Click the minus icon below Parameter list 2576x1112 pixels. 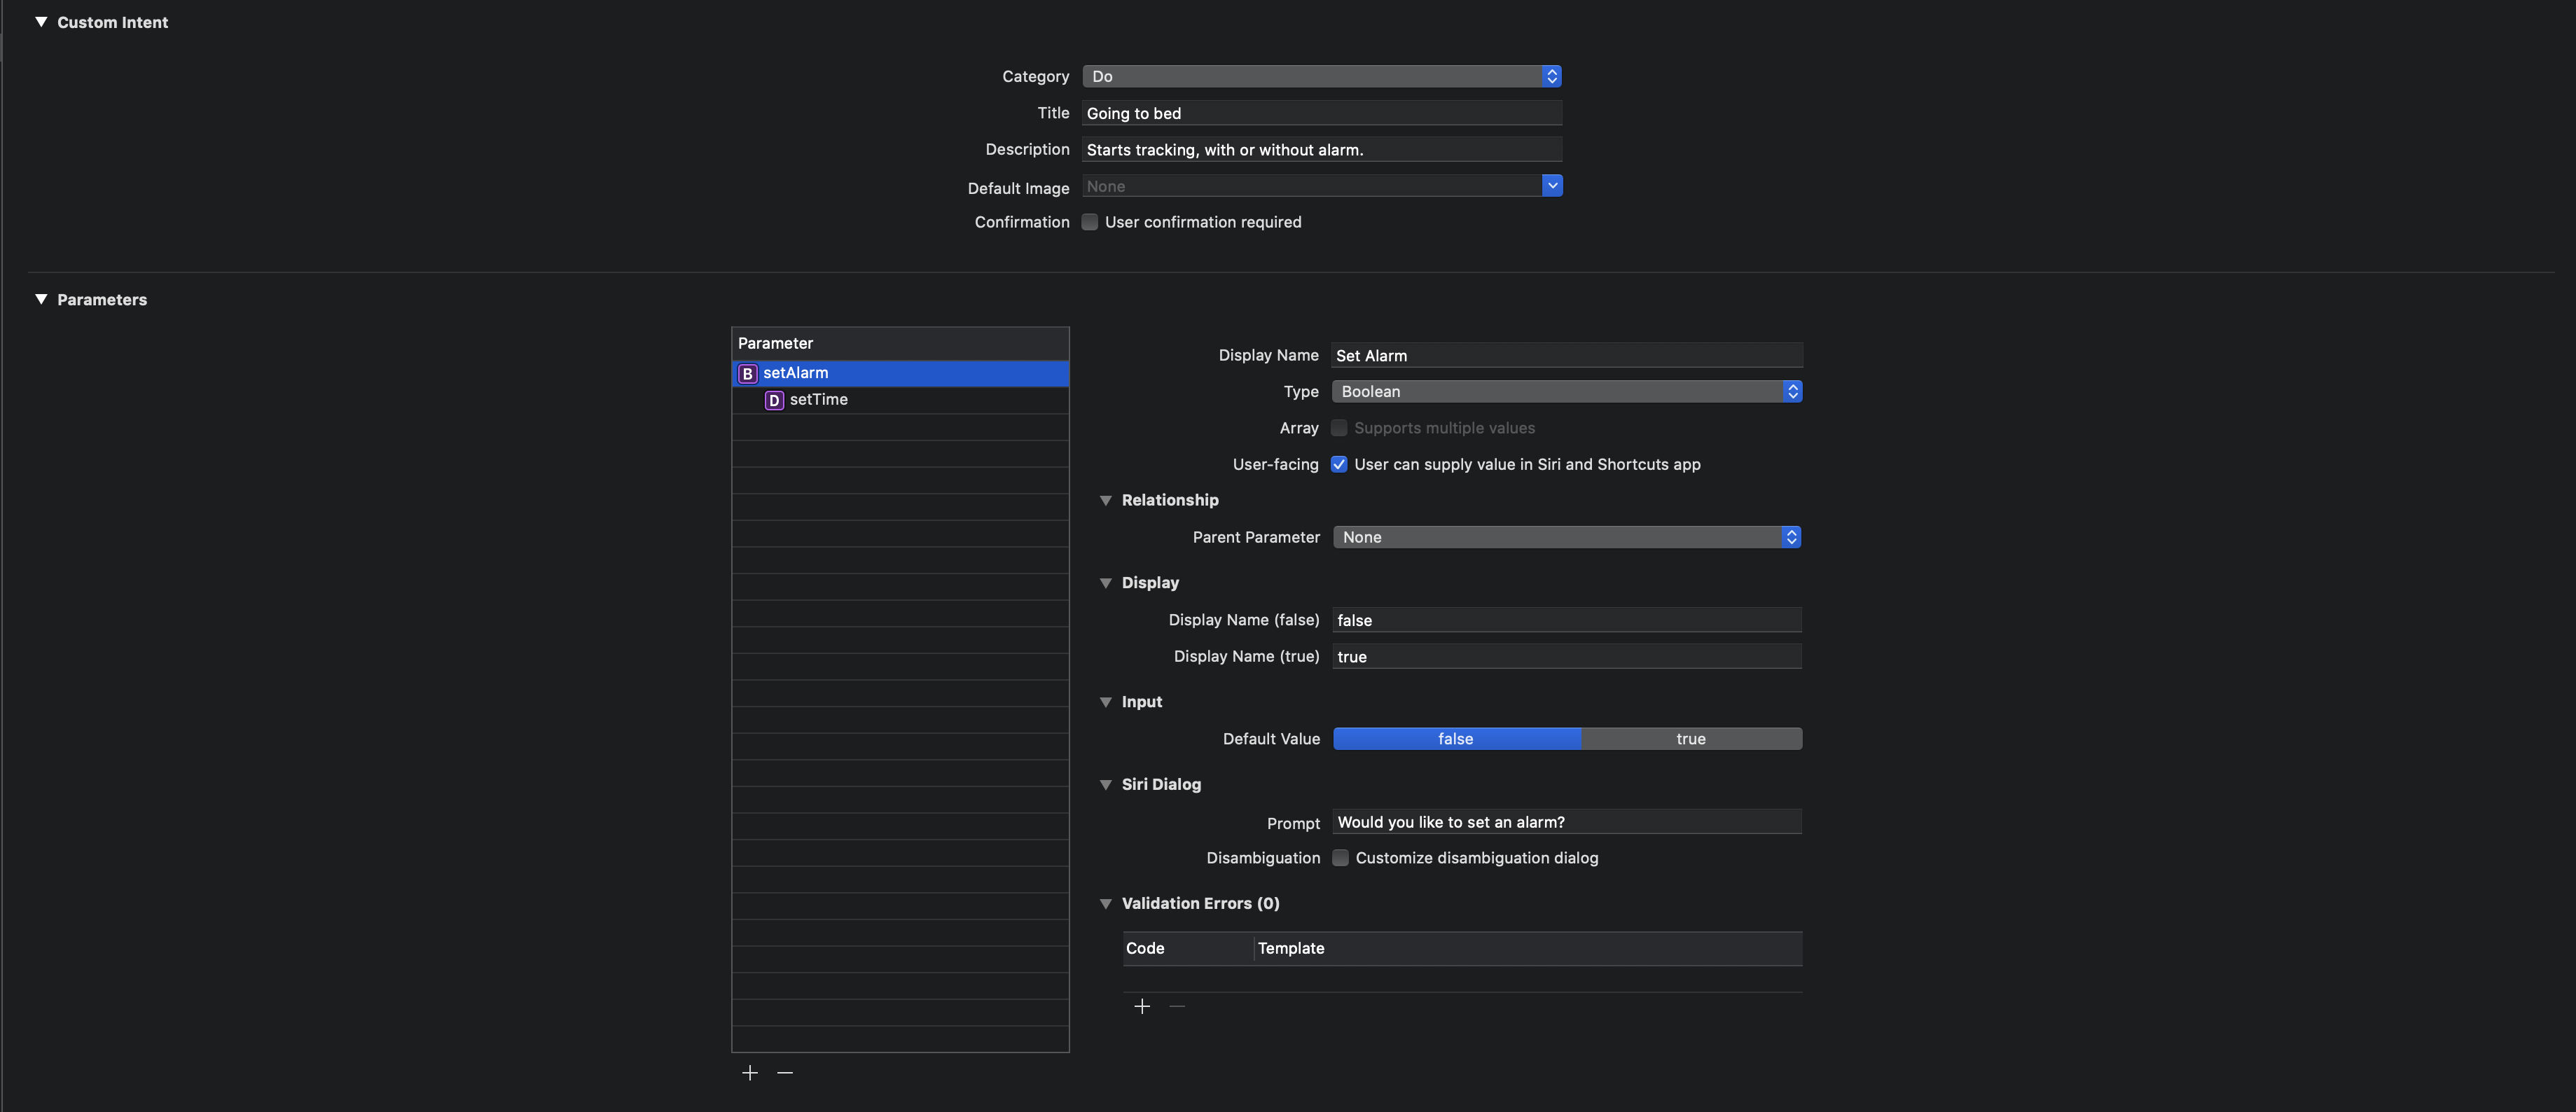(785, 1073)
